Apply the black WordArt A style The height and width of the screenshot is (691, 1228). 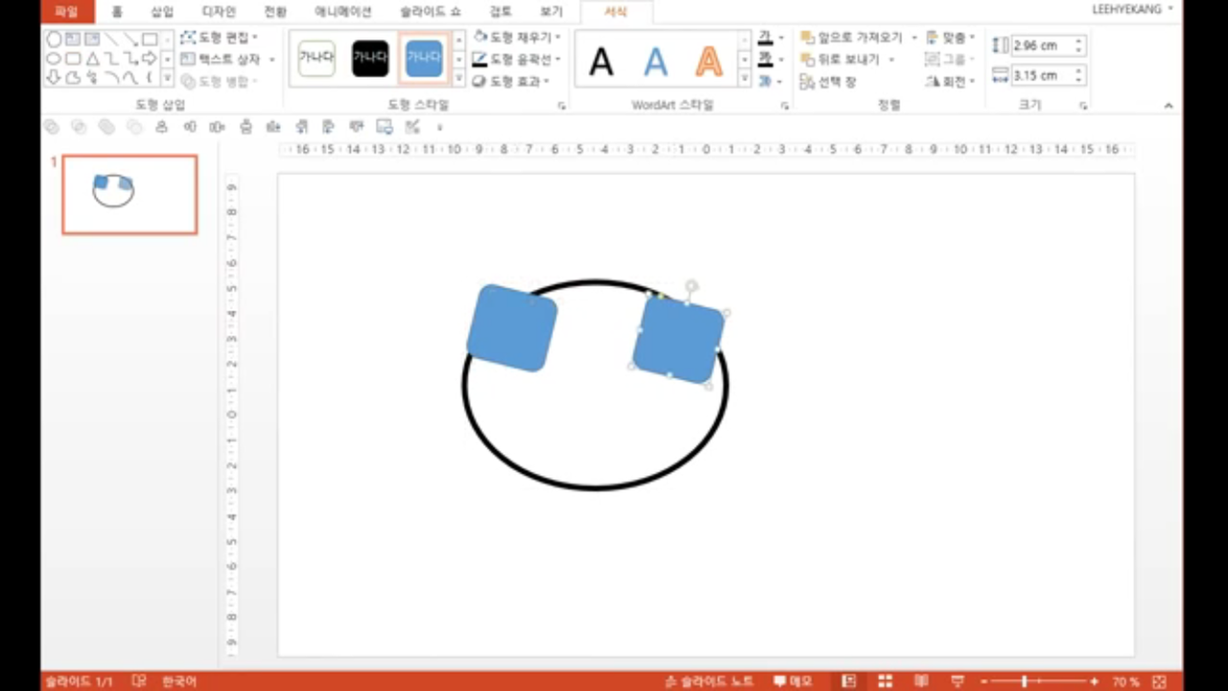point(601,61)
